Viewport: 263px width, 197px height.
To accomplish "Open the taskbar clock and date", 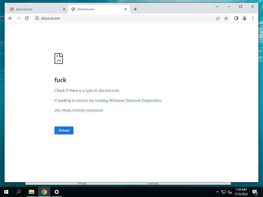I will click(241, 192).
